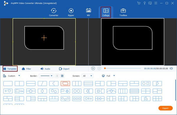This screenshot has width=177, height=115.
Task: Click the play button in preview
Action: point(93,68)
